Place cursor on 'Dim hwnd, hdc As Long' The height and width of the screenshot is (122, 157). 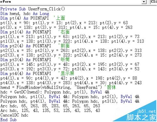coord(25,13)
